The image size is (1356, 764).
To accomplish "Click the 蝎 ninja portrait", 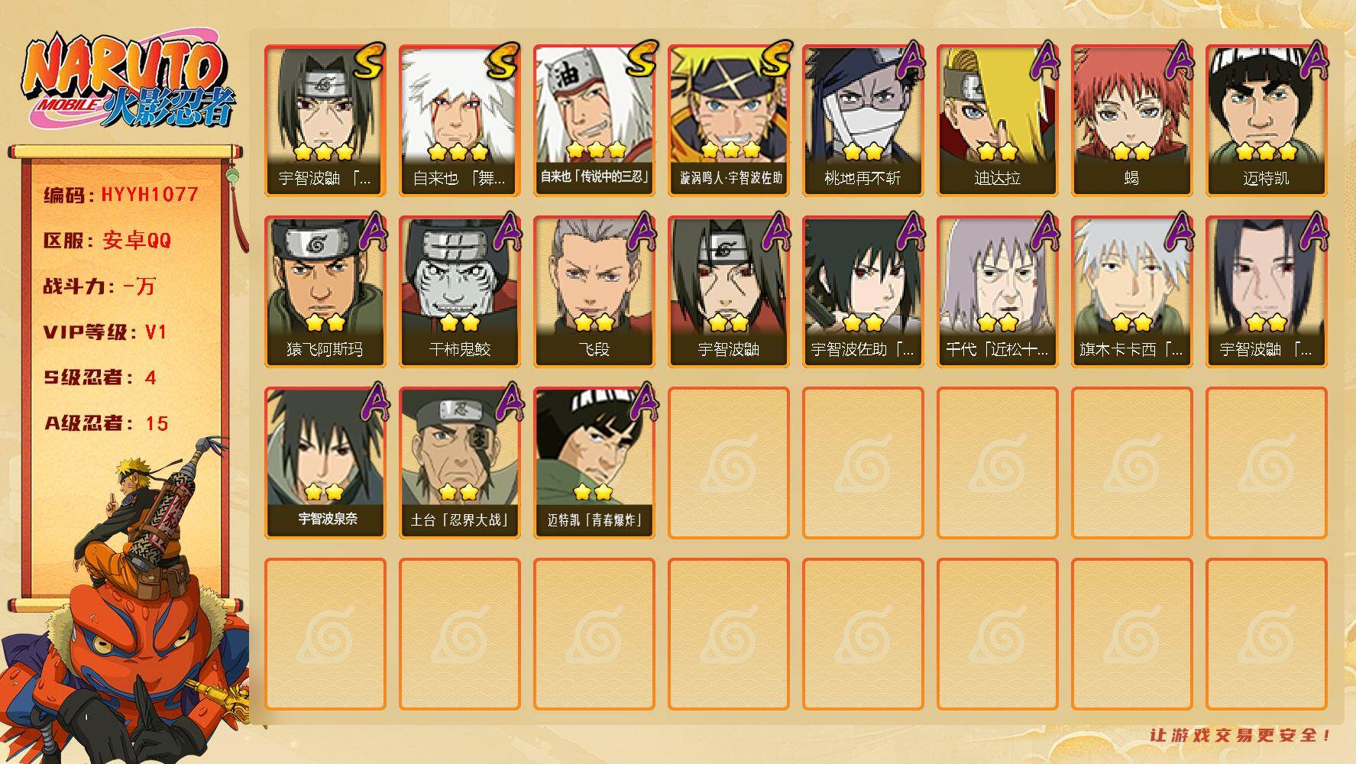I will coord(1131,120).
